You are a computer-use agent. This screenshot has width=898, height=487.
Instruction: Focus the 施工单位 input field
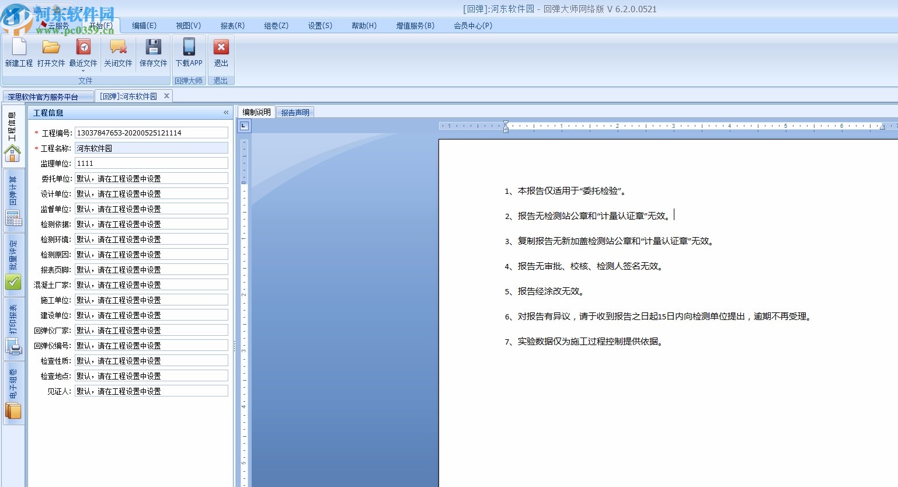(151, 300)
